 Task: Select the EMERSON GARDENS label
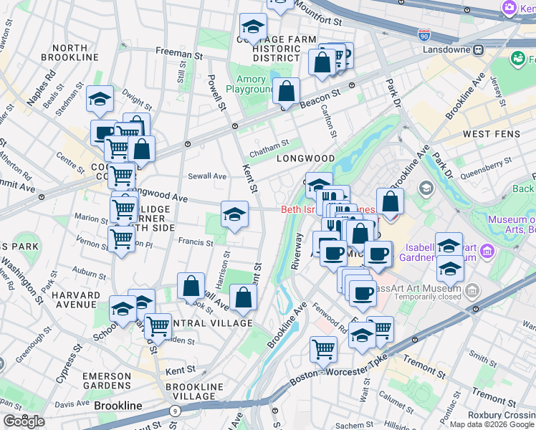[107, 381]
